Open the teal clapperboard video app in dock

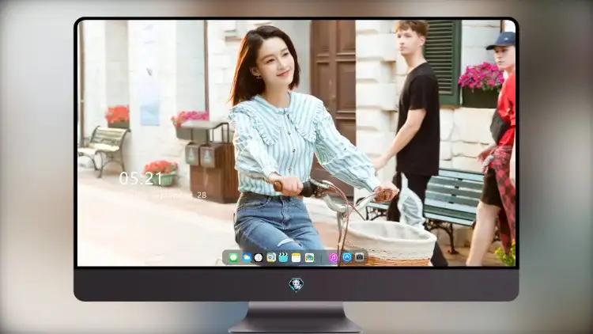point(283,258)
